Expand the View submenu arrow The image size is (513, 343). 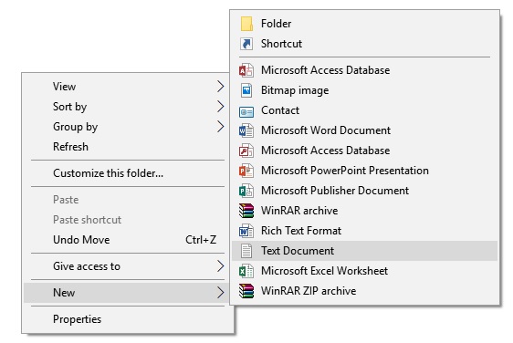[221, 87]
